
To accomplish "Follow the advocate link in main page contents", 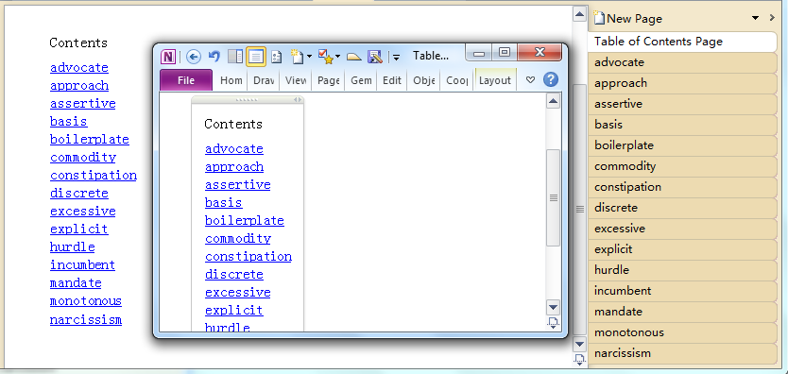I will 79,68.
